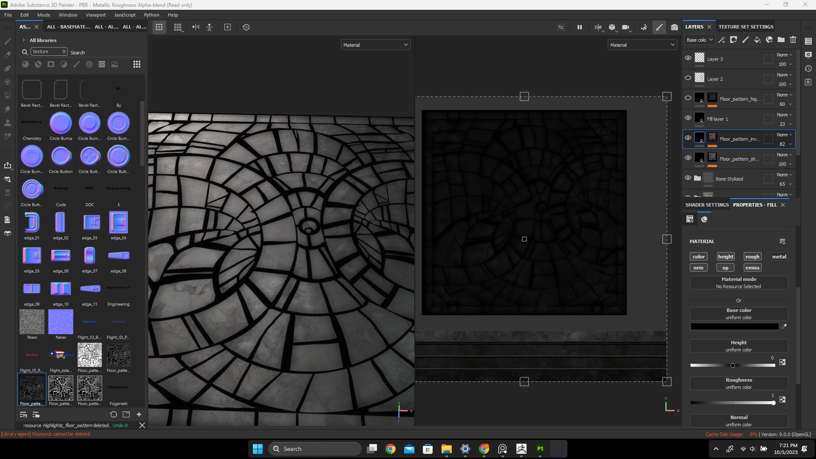Hide Fill layer 1 visibility
The width and height of the screenshot is (816, 459).
coord(688,118)
